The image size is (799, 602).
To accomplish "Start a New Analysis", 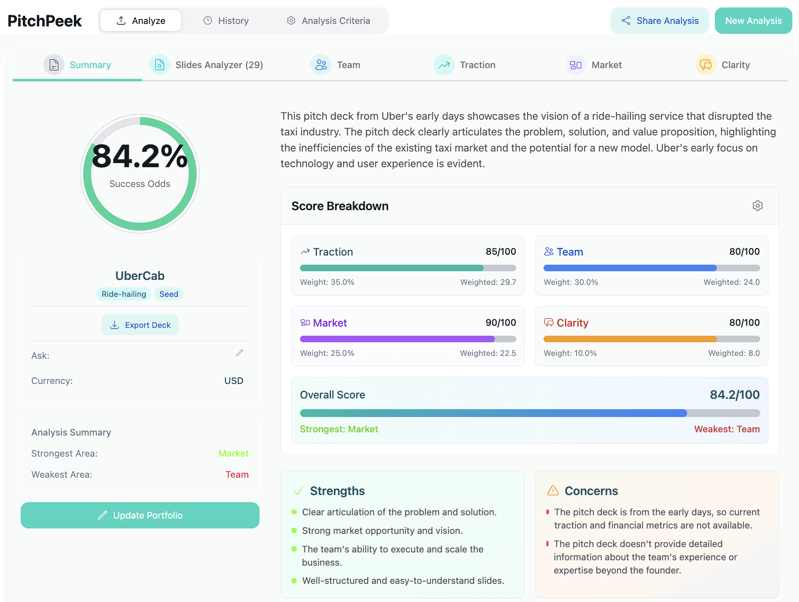I will (x=753, y=21).
